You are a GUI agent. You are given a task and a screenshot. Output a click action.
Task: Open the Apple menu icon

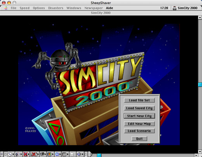point(6,8)
